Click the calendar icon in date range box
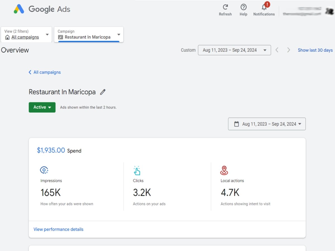Screen dimensions: 335x251 (x=236, y=124)
